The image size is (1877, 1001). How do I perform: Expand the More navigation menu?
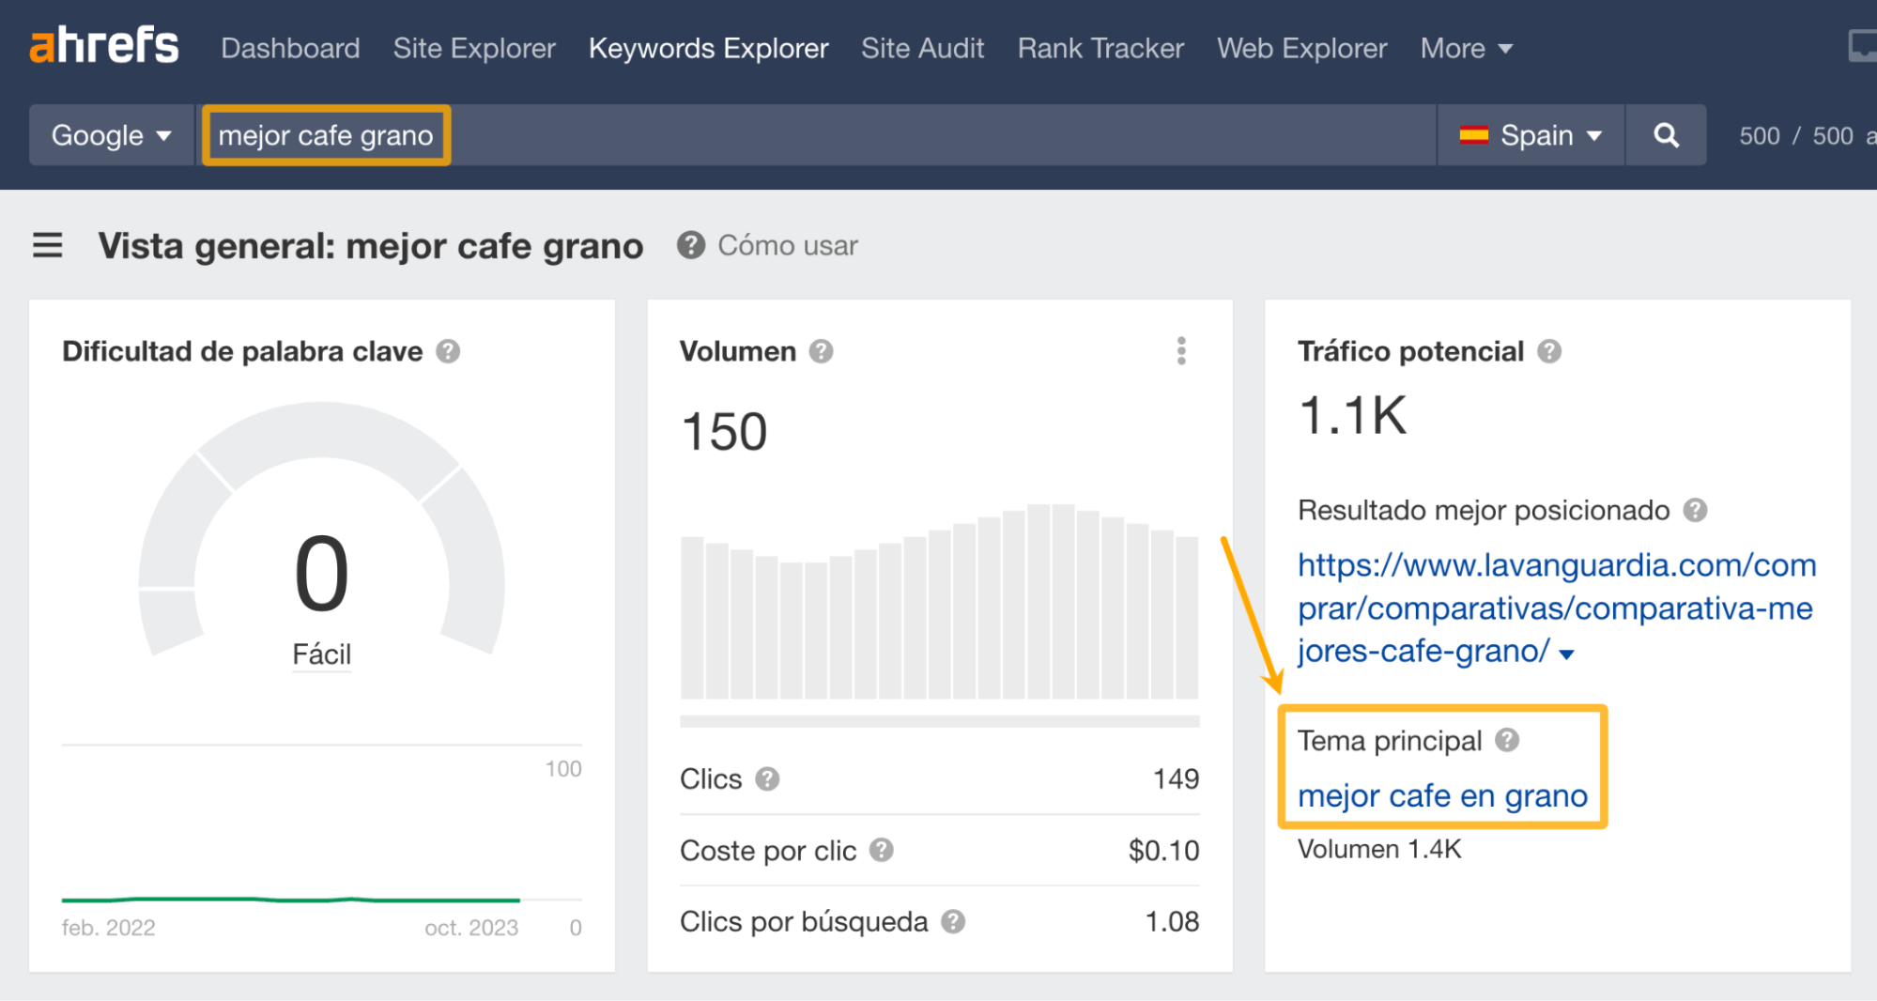(1466, 48)
